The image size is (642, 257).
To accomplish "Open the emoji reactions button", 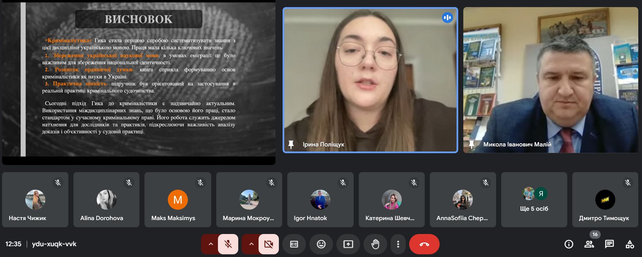I will (321, 244).
